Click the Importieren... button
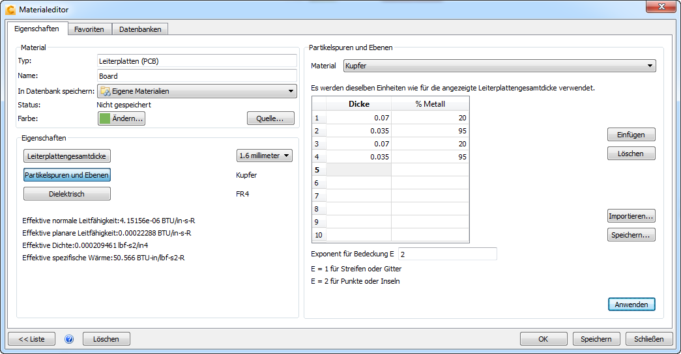The image size is (681, 354). (x=631, y=216)
